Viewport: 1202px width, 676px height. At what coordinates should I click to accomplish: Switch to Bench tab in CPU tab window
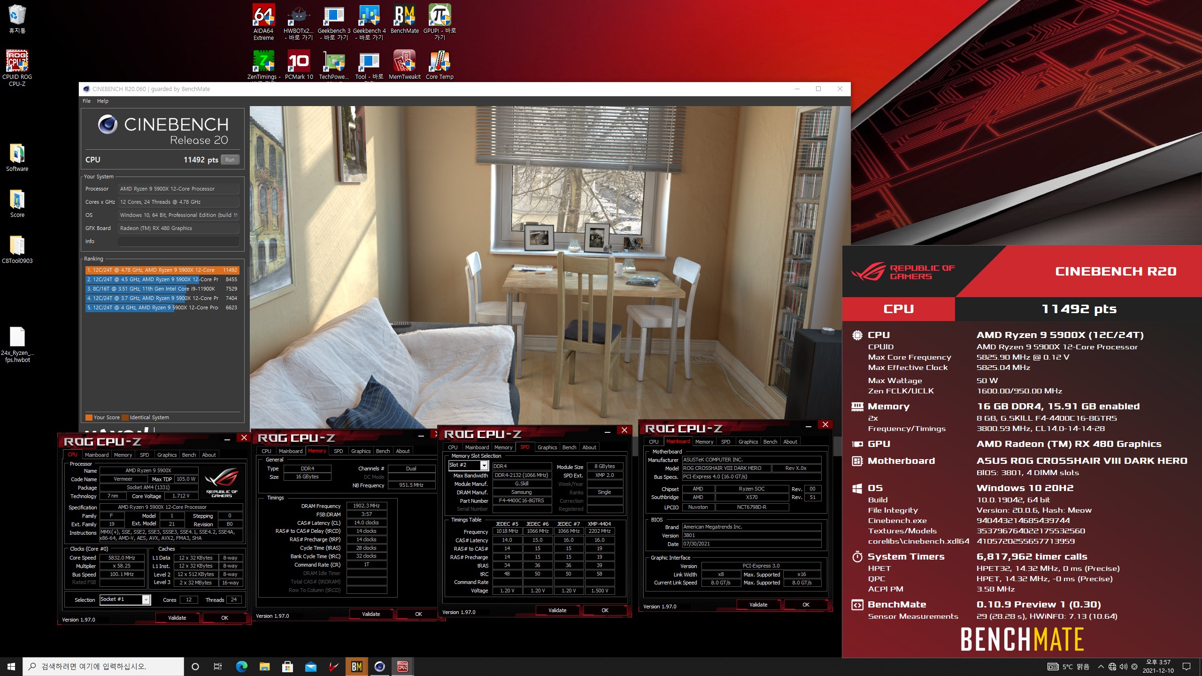(x=189, y=455)
